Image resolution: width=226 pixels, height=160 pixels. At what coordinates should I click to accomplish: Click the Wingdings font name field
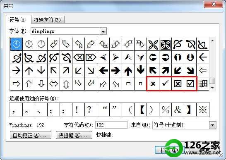(x=65, y=31)
